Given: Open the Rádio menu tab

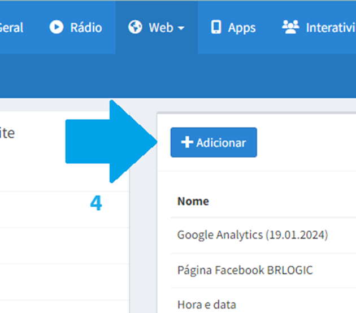Looking at the screenshot, I should (x=76, y=27).
